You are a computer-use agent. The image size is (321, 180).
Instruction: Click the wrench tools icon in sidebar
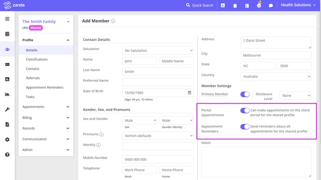point(7,109)
